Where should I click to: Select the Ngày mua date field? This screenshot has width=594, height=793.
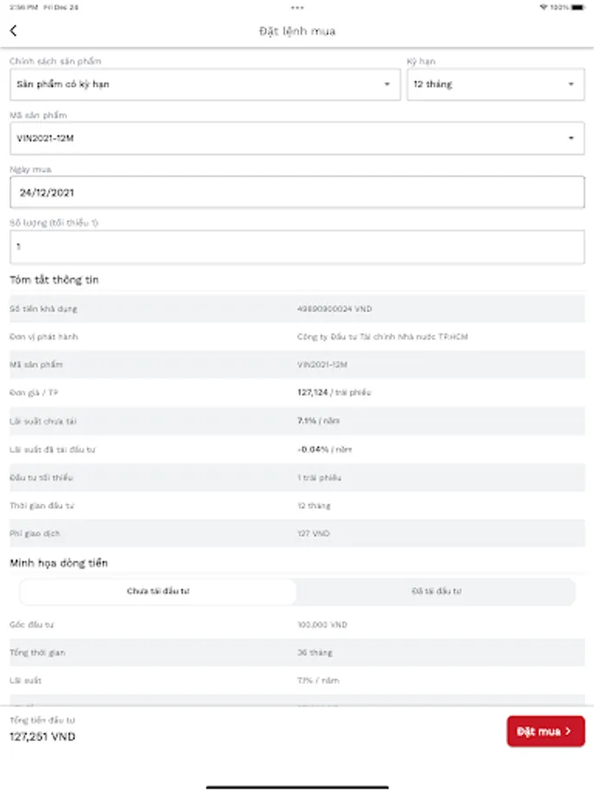[297, 192]
